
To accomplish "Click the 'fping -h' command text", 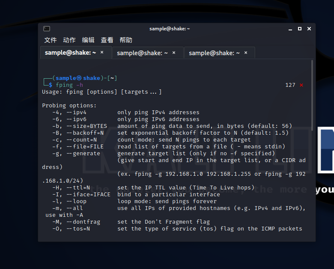I will click(x=69, y=85).
